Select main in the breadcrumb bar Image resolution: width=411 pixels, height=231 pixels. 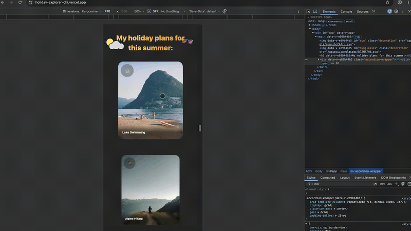click(x=343, y=171)
